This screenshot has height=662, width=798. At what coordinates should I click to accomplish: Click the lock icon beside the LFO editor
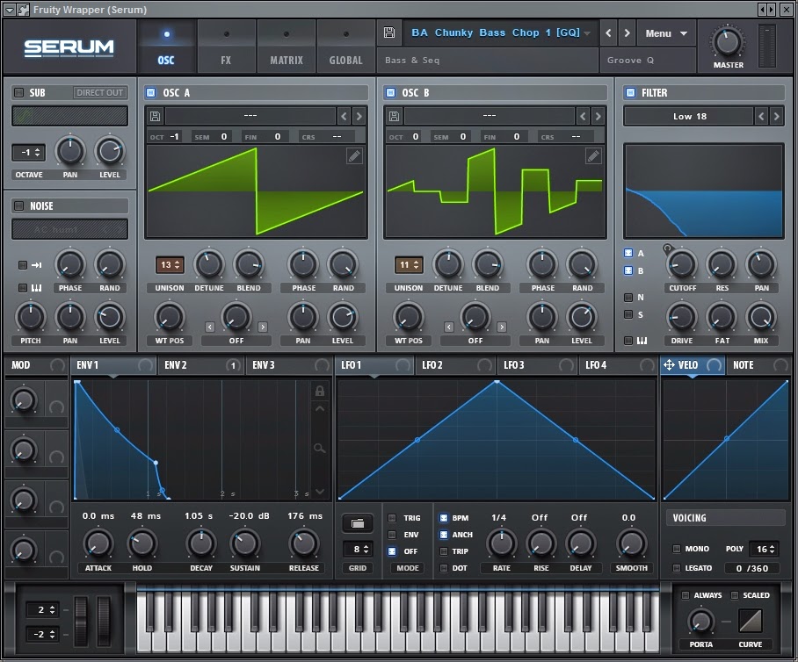[319, 389]
